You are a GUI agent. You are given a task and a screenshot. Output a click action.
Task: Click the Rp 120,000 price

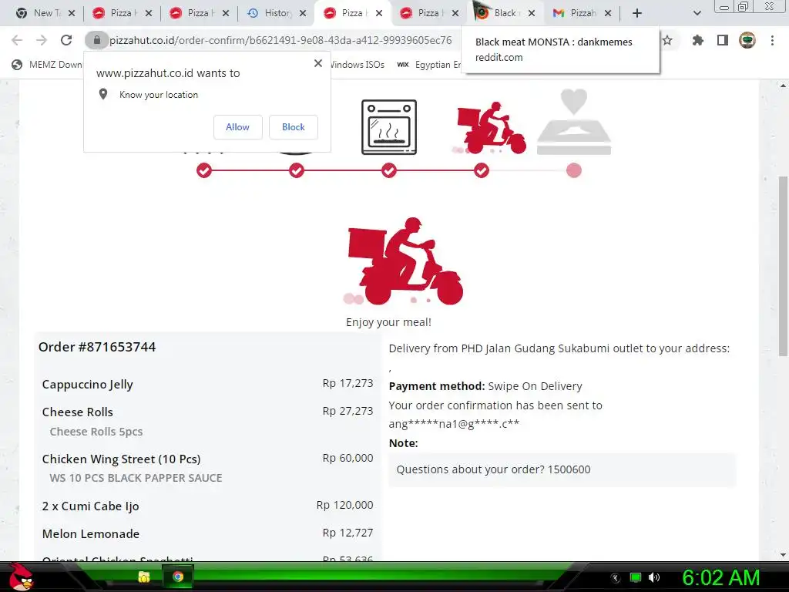tap(344, 505)
